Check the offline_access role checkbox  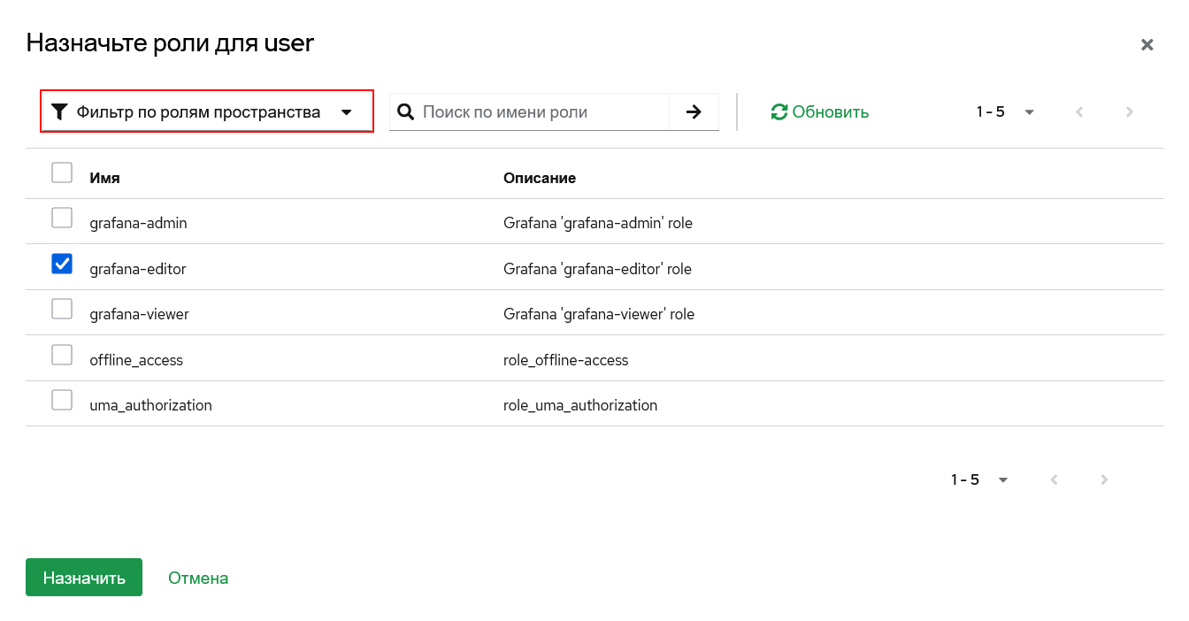coord(62,355)
